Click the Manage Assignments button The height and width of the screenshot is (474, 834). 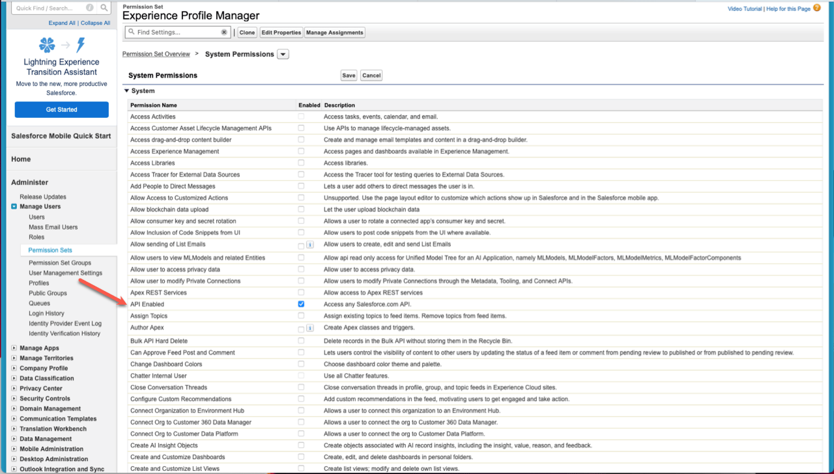pos(335,33)
